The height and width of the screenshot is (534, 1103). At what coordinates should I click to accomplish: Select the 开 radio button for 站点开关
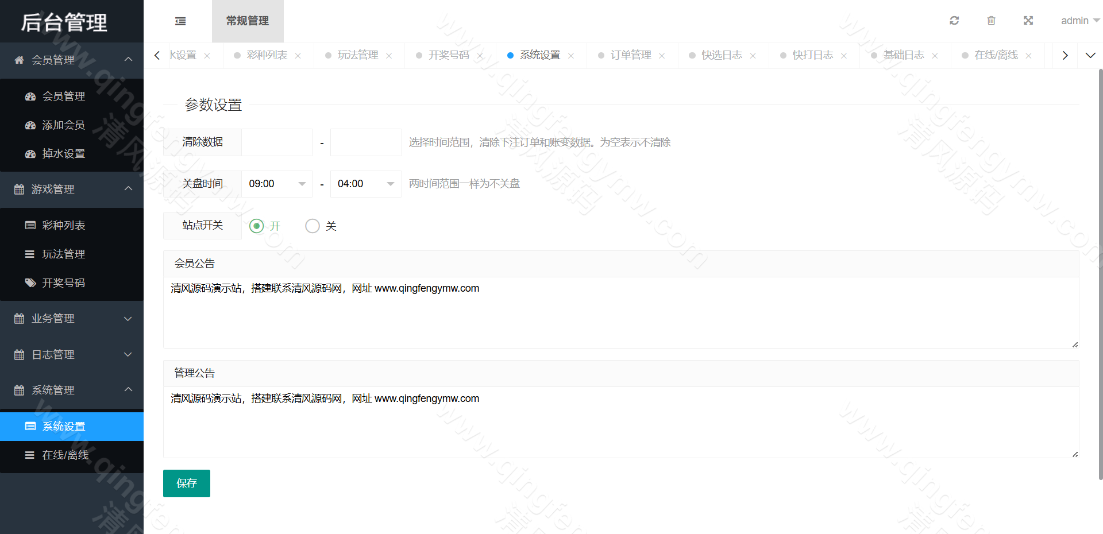click(257, 226)
